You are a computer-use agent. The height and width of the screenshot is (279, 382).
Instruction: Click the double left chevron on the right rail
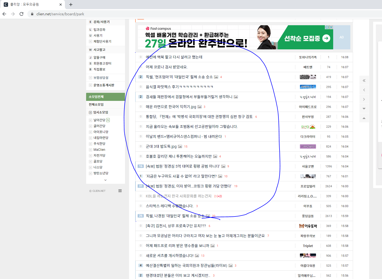364,80
